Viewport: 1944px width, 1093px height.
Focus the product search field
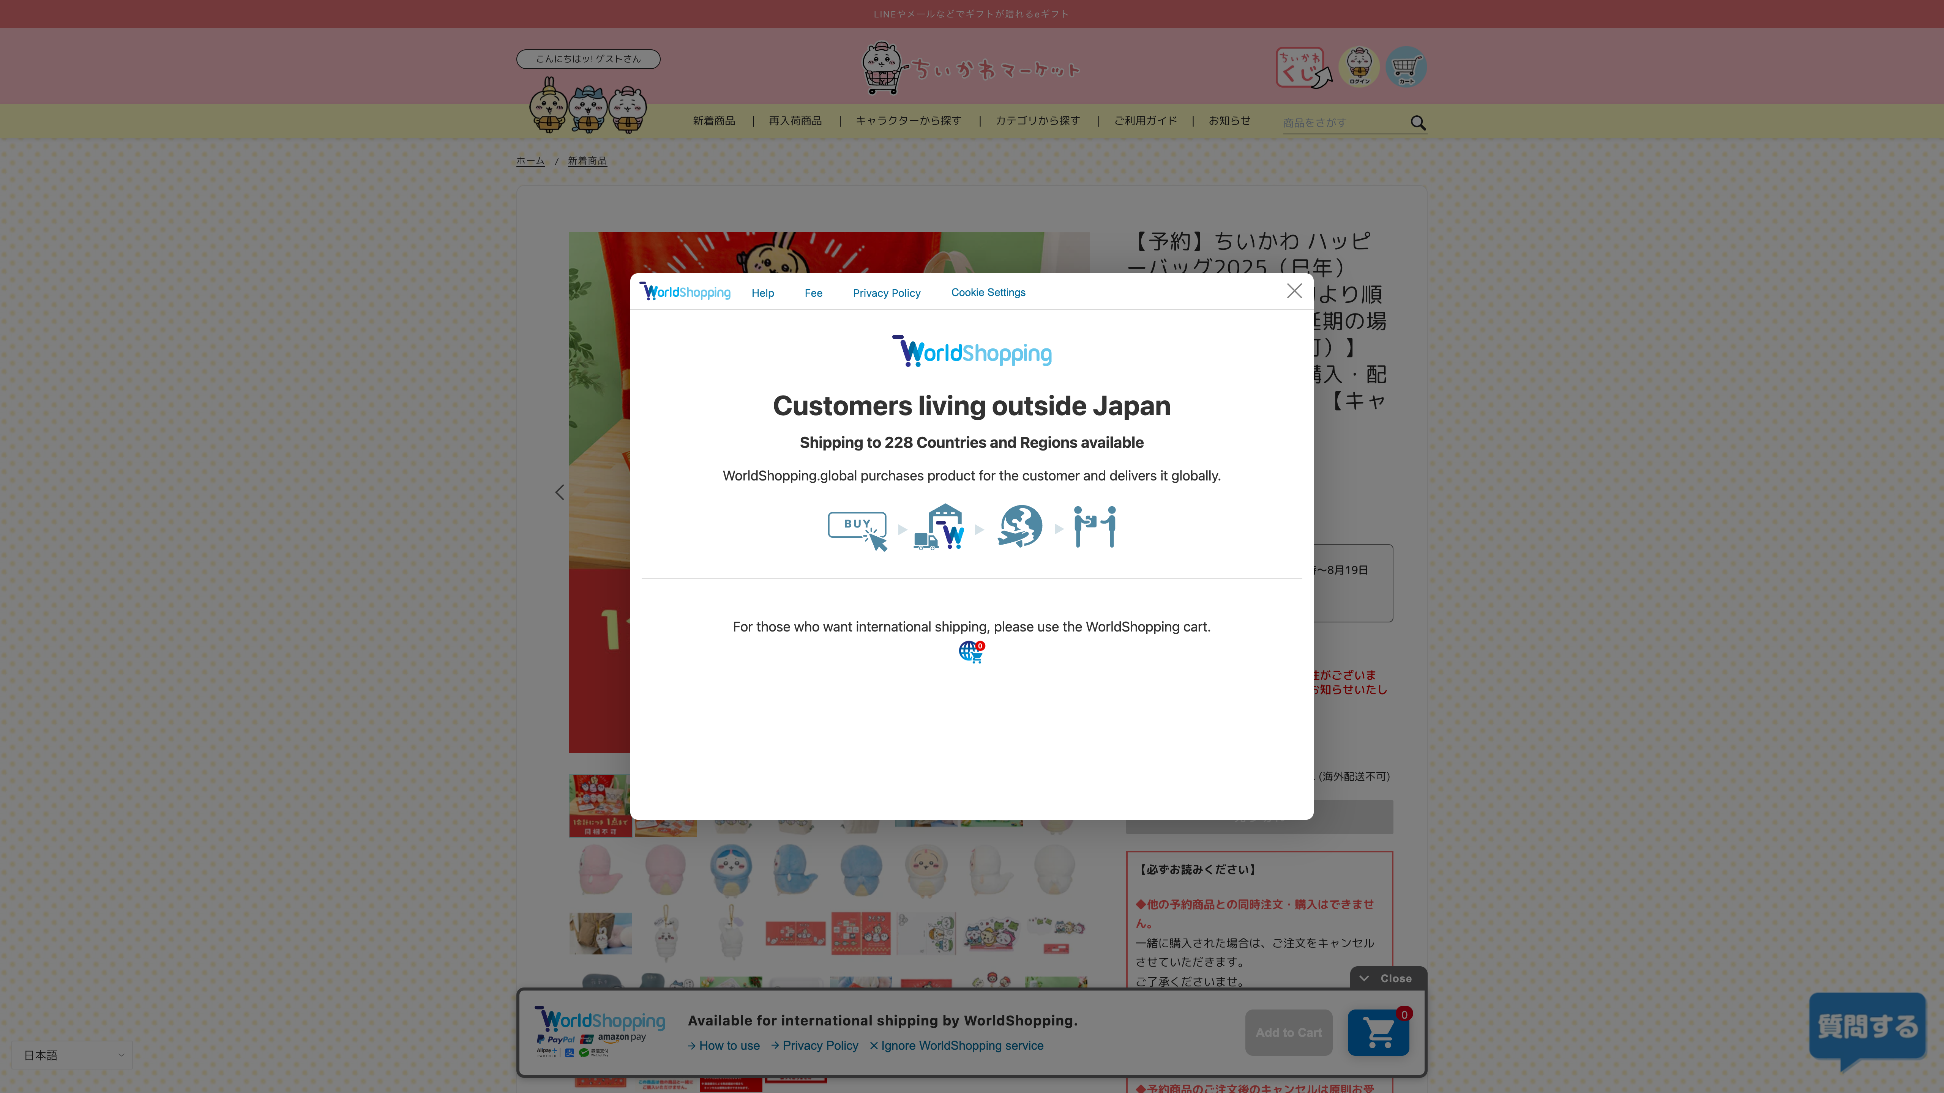(x=1345, y=123)
